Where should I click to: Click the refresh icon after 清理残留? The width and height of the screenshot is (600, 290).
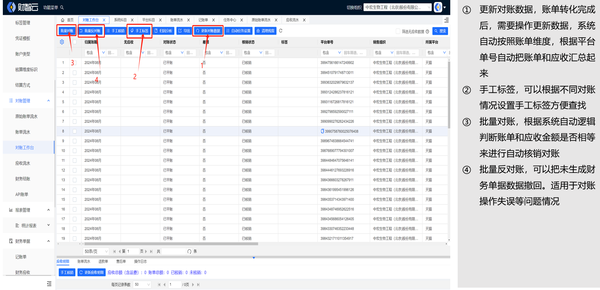click(281, 31)
